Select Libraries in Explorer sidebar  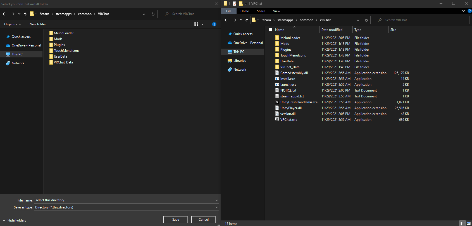click(237, 61)
